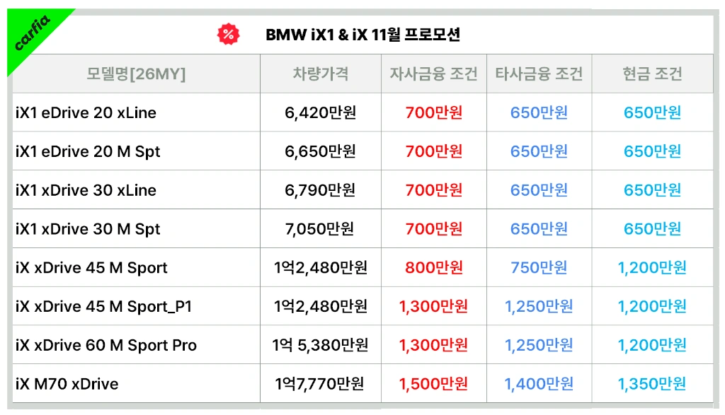Click the 6,420만원 vehicle price cell
The image size is (725, 415).
tap(321, 112)
